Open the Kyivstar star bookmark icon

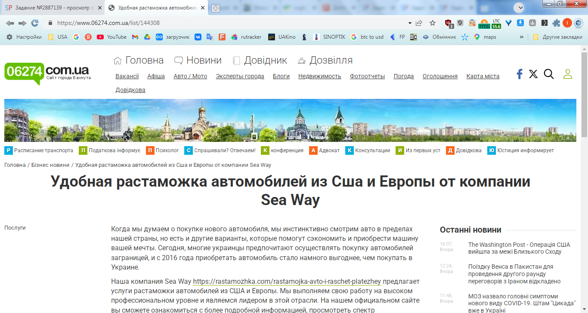pyautogui.click(x=464, y=37)
